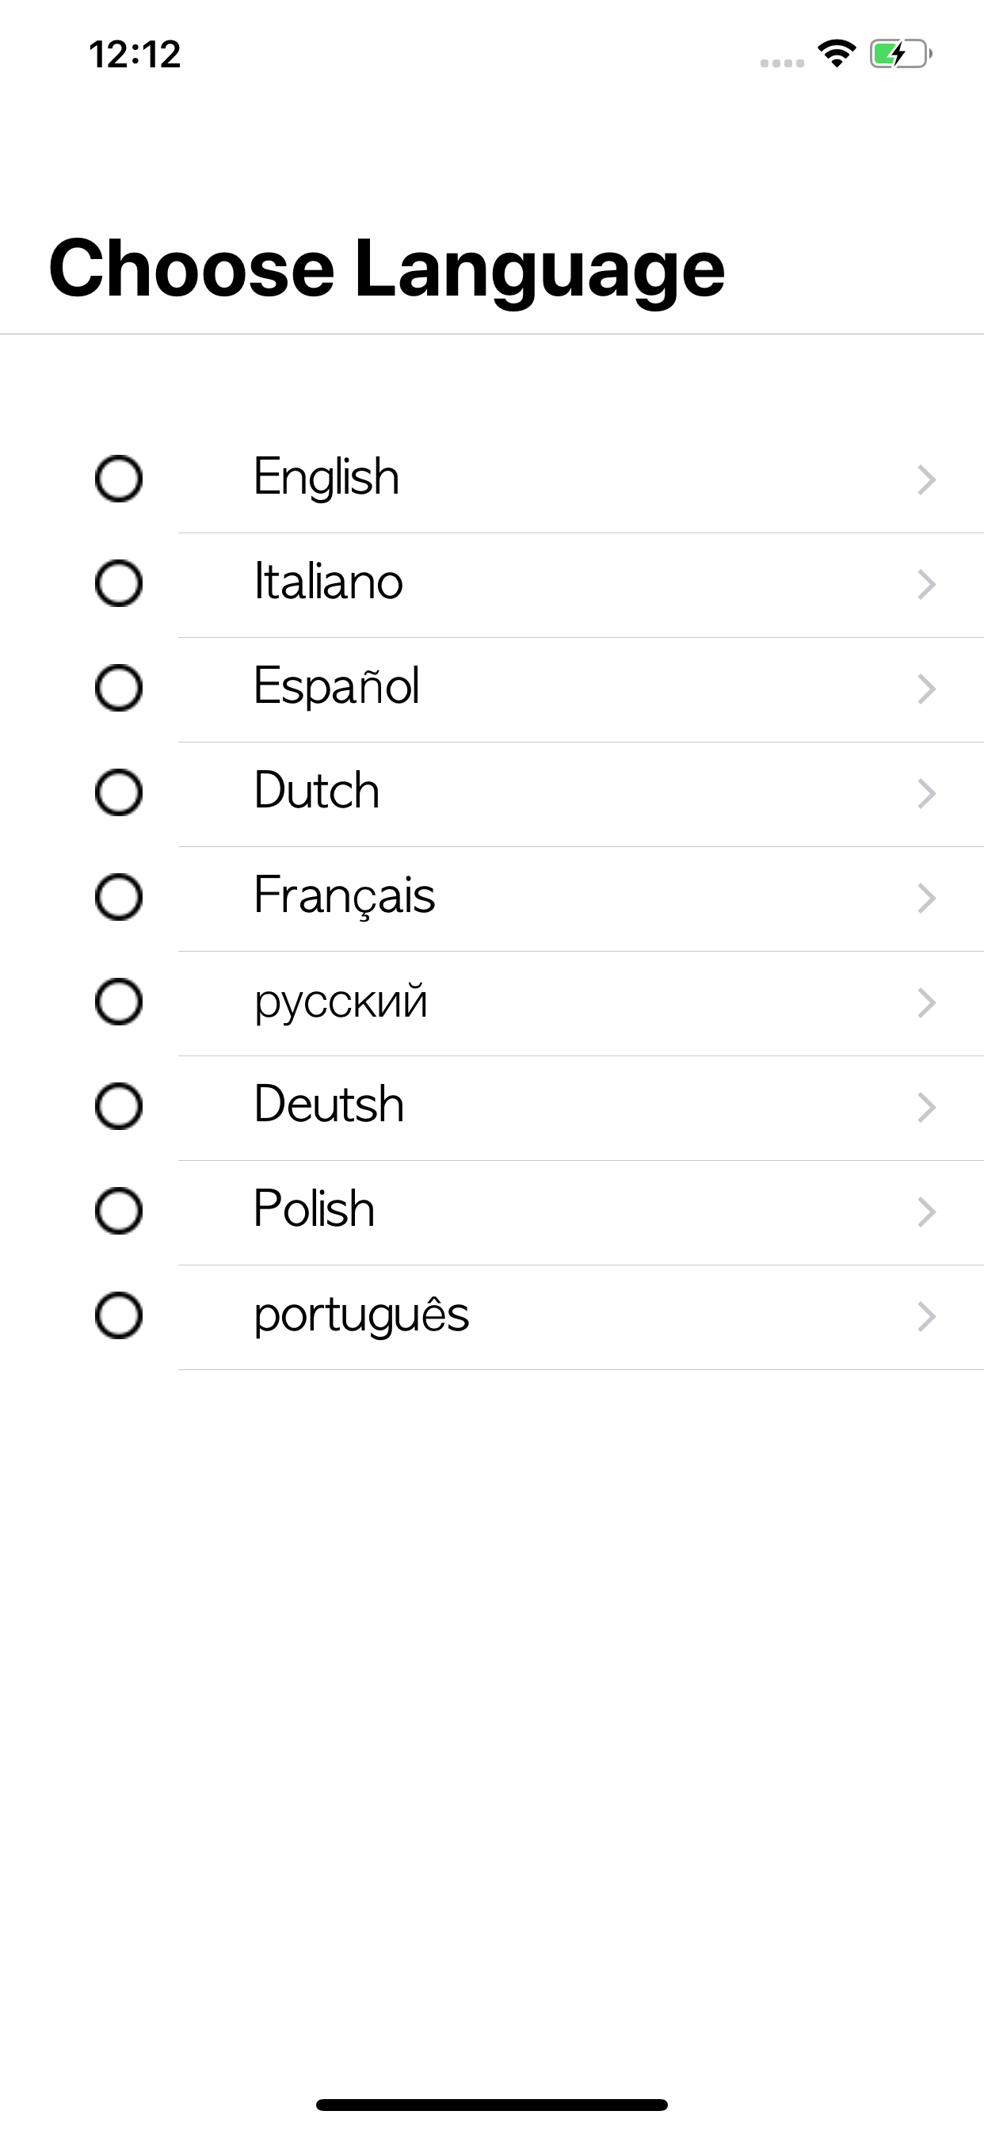This screenshot has height=2130, width=984.
Task: Select the Español radio button
Action: pos(119,688)
